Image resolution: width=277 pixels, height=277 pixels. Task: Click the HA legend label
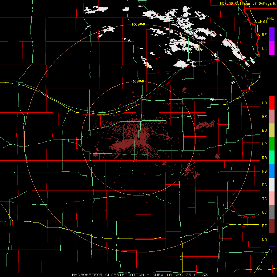tap(264, 103)
